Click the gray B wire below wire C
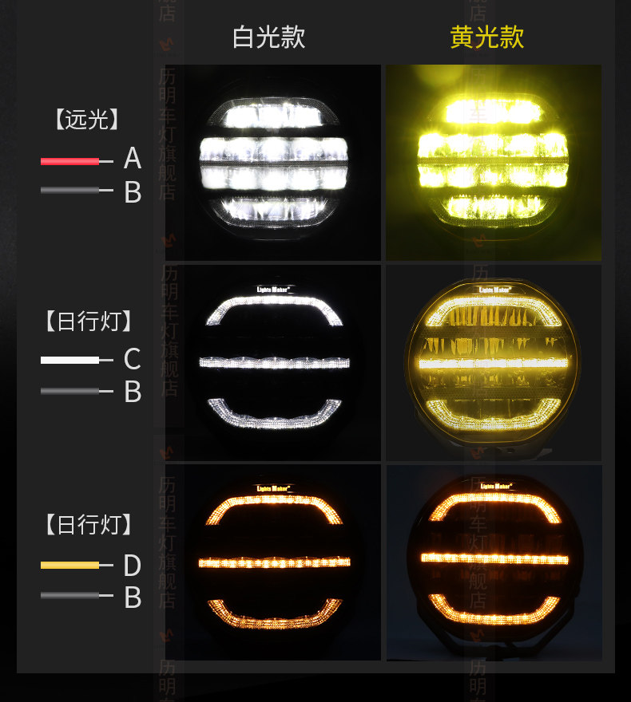The height and width of the screenshot is (702, 631). (x=77, y=392)
